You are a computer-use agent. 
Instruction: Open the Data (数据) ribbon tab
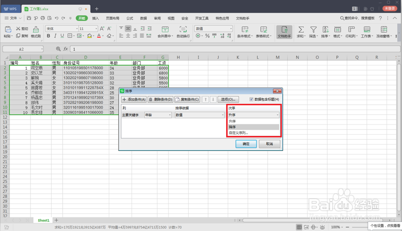(144, 18)
